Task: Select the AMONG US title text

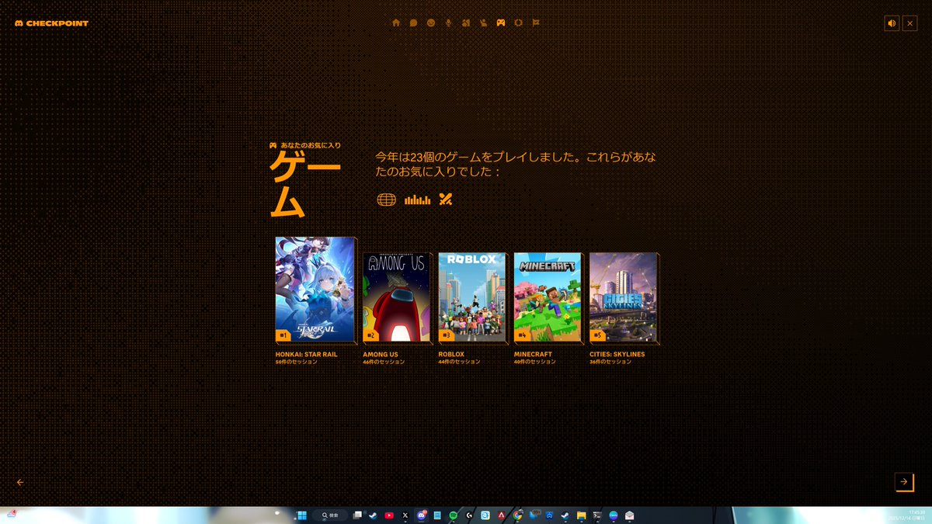Action: (381, 355)
